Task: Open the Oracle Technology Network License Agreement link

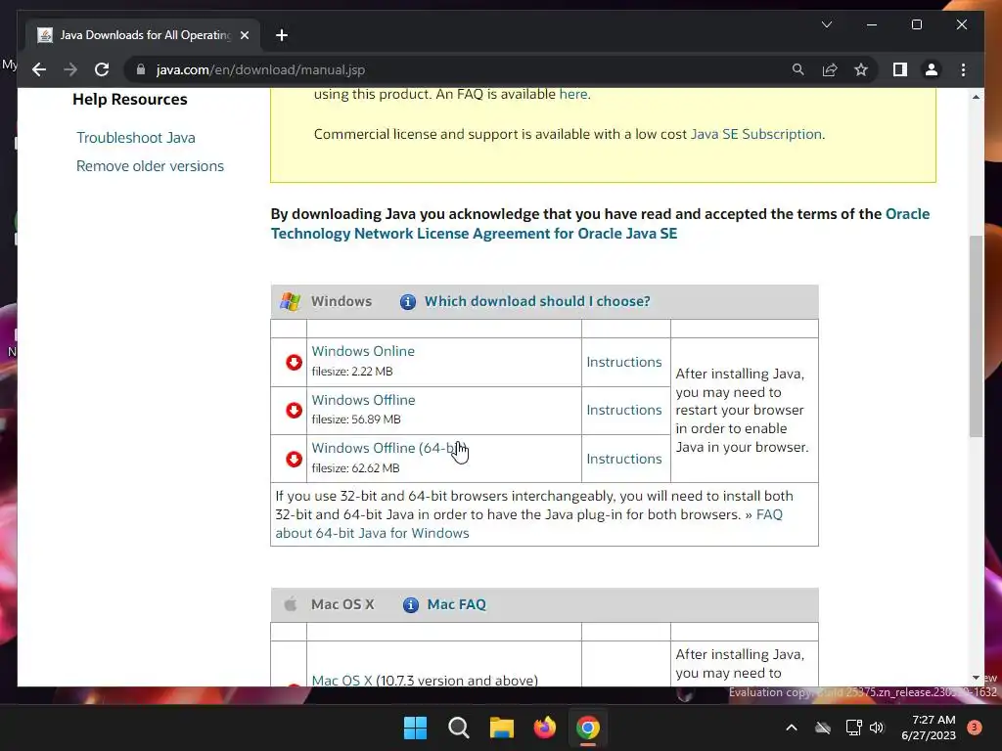Action: tap(475, 234)
